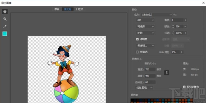Open the preset options menu icon

click(175, 15)
